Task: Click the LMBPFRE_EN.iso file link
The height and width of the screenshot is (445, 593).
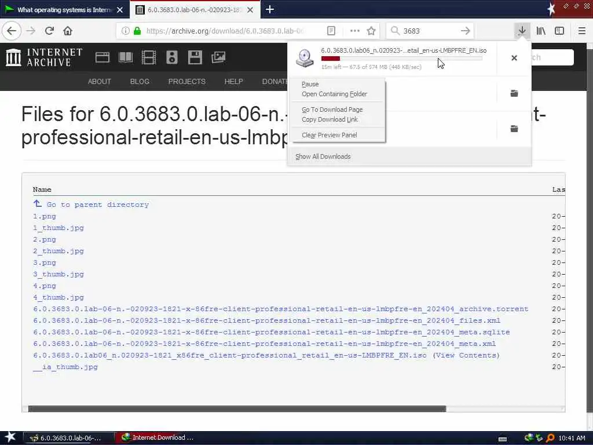Action: [229, 355]
